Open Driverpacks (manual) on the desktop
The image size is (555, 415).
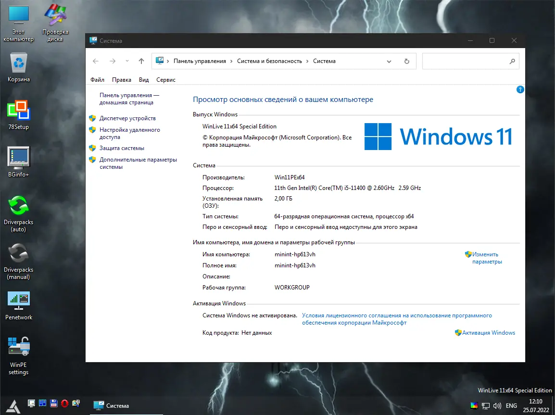[x=18, y=262]
